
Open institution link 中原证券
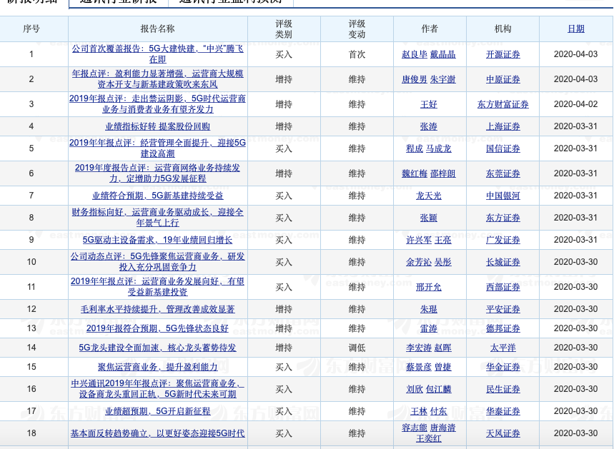tap(502, 79)
